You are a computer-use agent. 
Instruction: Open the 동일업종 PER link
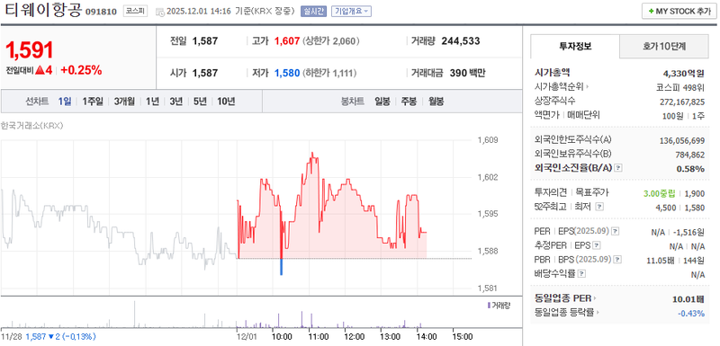[564, 298]
